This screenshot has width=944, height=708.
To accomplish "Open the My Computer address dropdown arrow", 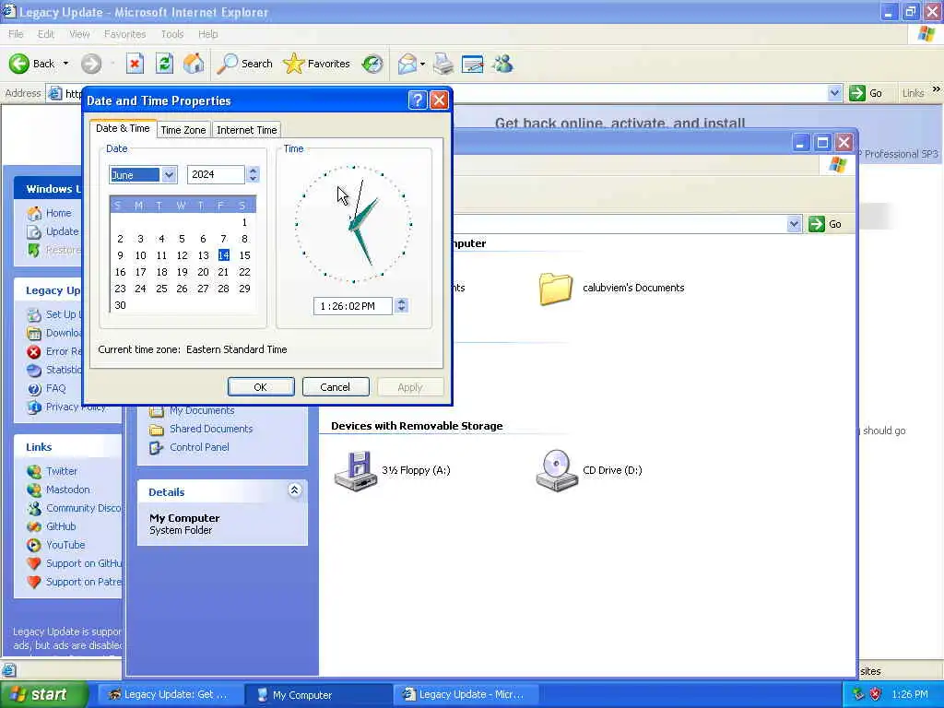I will coord(794,224).
